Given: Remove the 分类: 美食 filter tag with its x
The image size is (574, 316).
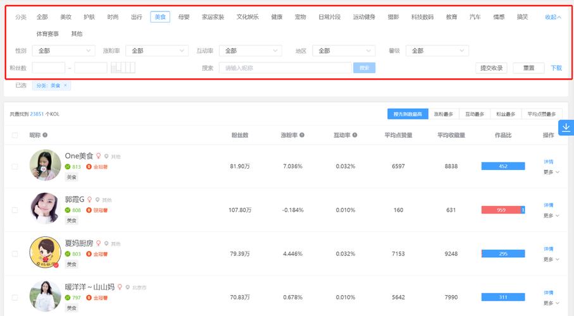Looking at the screenshot, I should [x=65, y=85].
